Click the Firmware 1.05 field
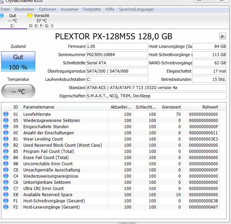 point(117,46)
